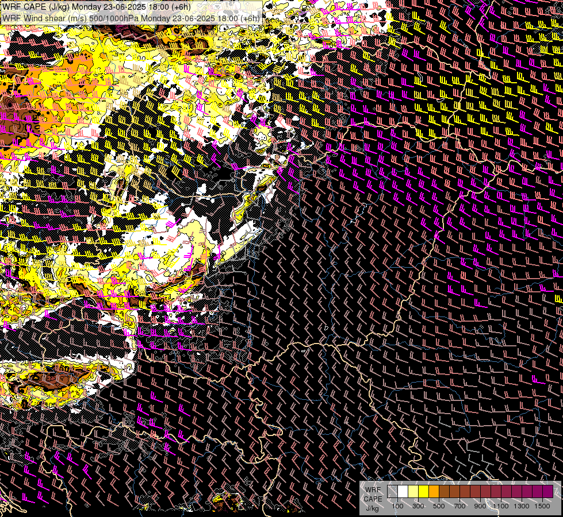Click the white CAPE legend swatch
The width and height of the screenshot is (563, 517).
pos(403,492)
